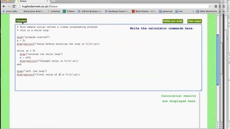Reload the page with the refresh icon
The width and height of the screenshot is (230, 129).
[14, 6]
